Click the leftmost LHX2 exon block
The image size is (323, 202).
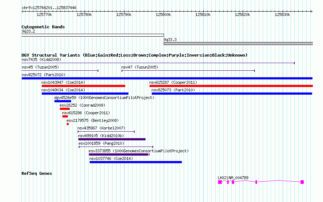pyautogui.click(x=220, y=182)
